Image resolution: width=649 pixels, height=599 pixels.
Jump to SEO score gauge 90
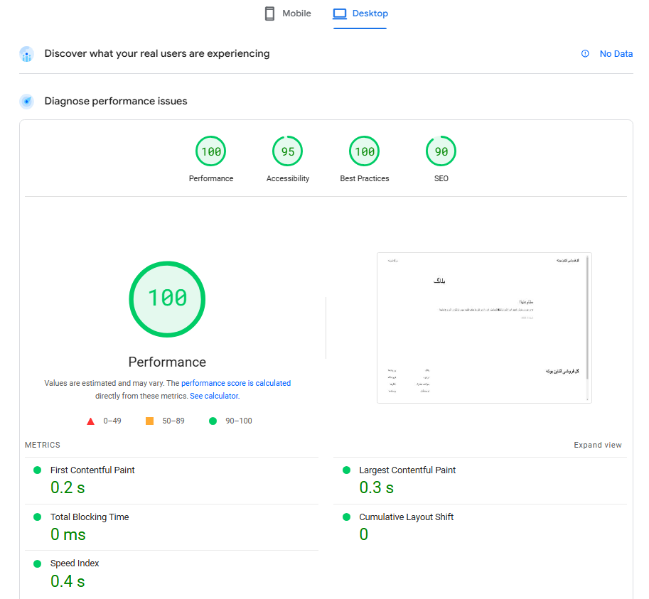click(441, 151)
